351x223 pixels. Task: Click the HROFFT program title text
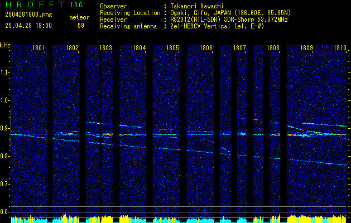tap(35, 4)
